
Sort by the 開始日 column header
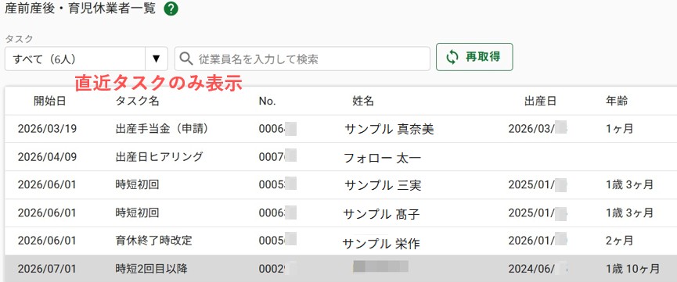tap(49, 102)
